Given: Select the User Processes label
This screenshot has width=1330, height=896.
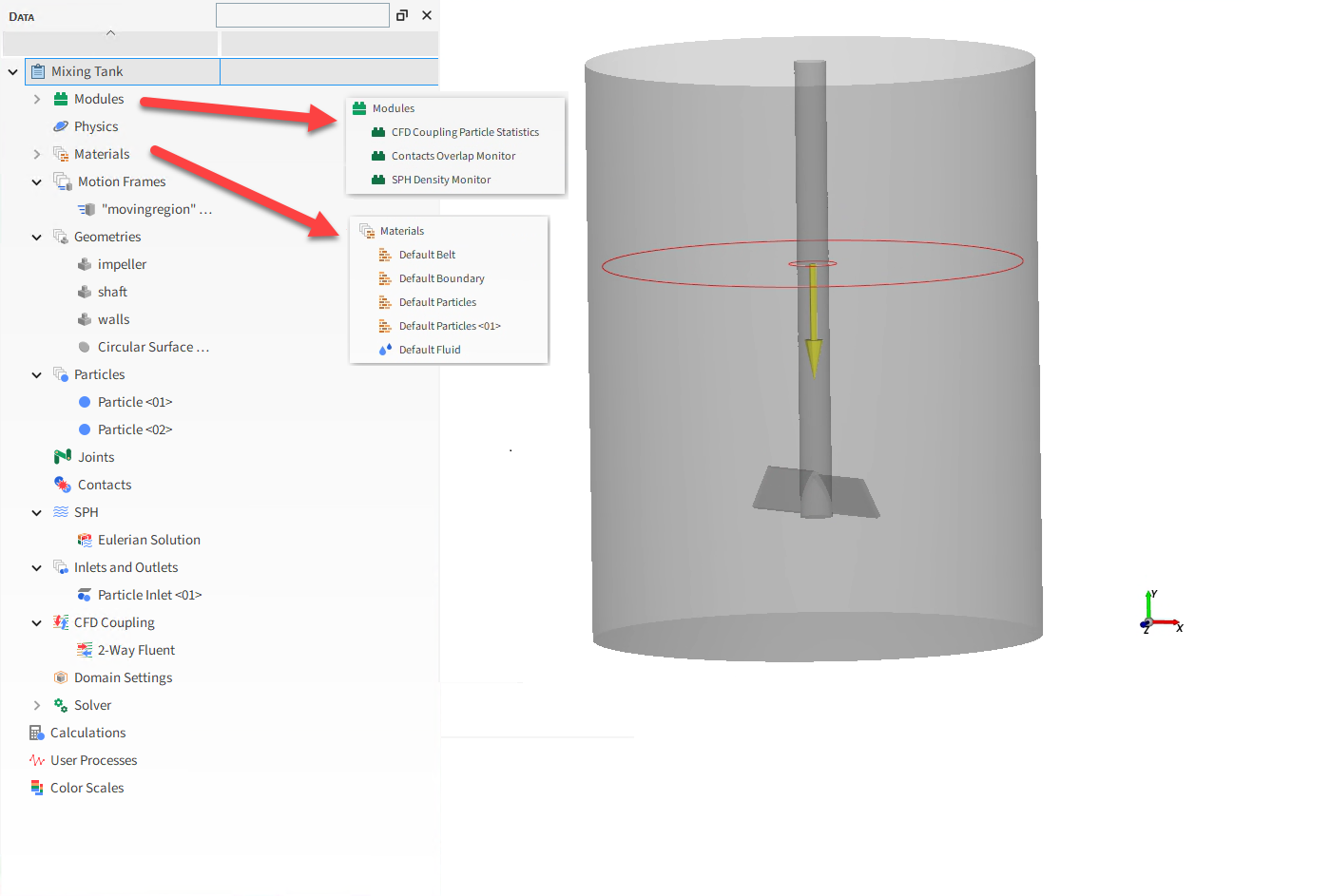Looking at the screenshot, I should (x=94, y=760).
